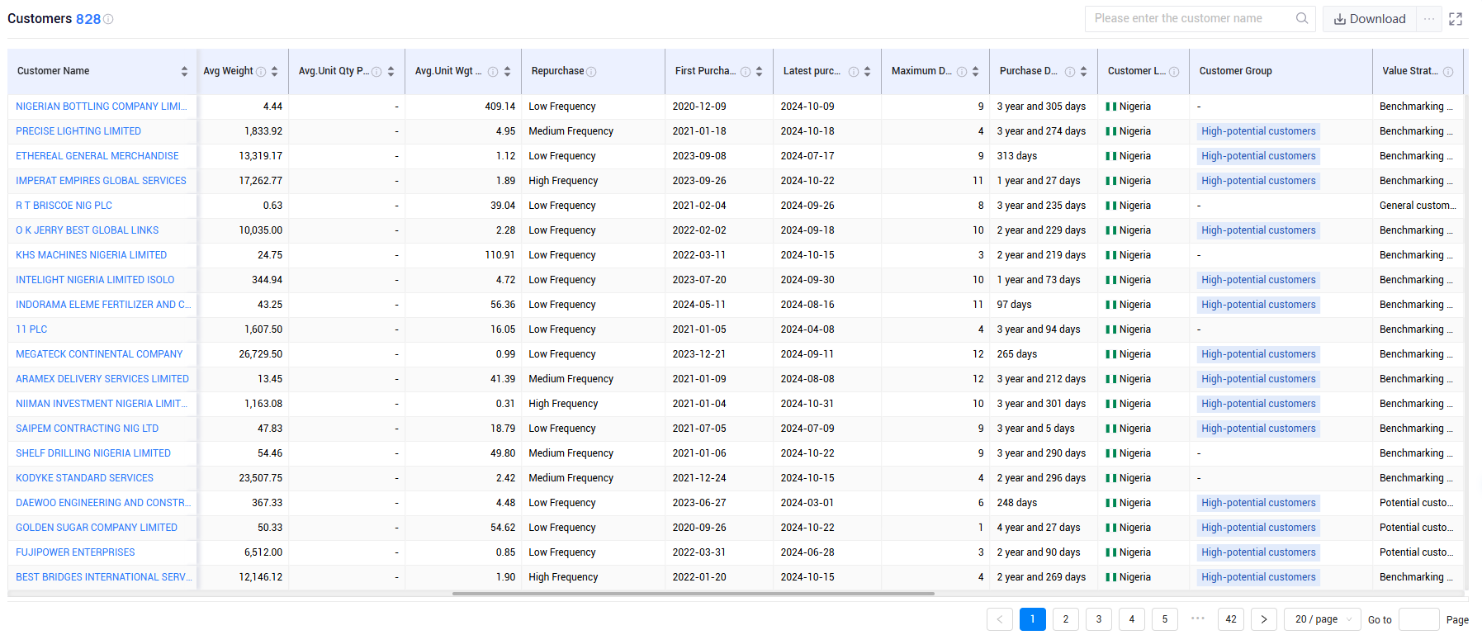Go to the next page arrow
The height and width of the screenshot is (635, 1482).
click(x=1264, y=619)
